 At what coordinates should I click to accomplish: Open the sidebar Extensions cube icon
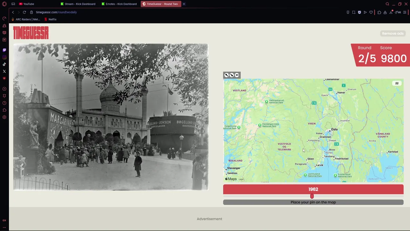click(x=4, y=110)
